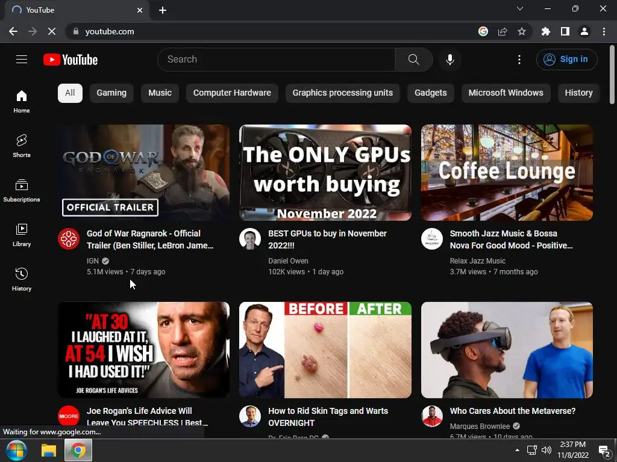Open History in the left sidebar
This screenshot has height=462, width=617.
click(22, 279)
